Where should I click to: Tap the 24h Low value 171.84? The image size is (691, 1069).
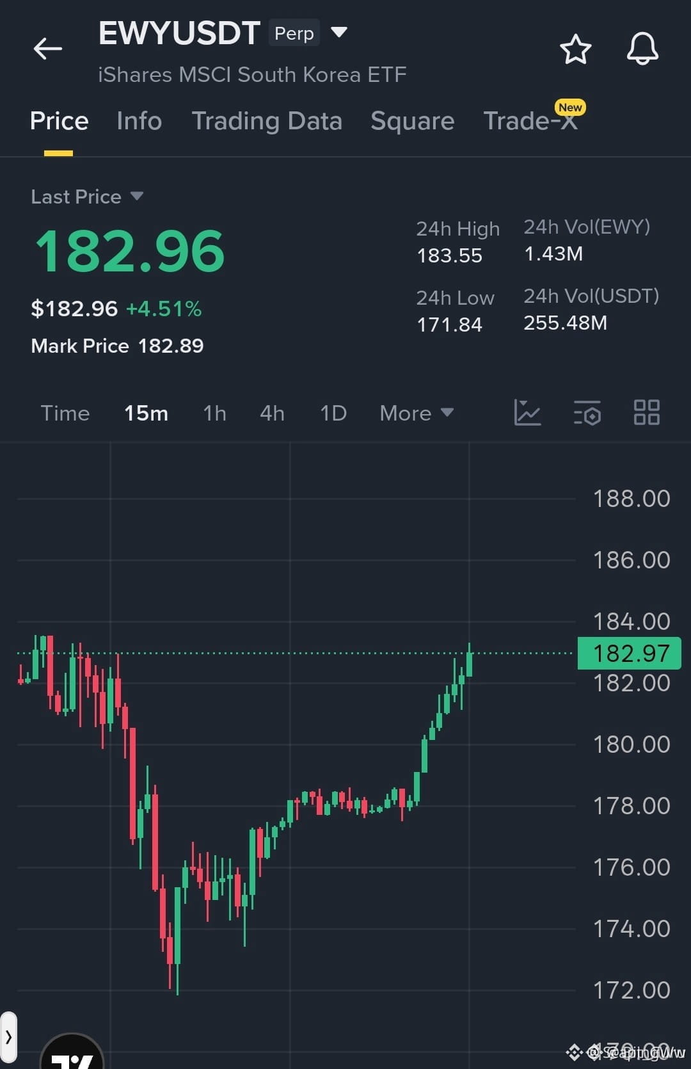tap(449, 325)
